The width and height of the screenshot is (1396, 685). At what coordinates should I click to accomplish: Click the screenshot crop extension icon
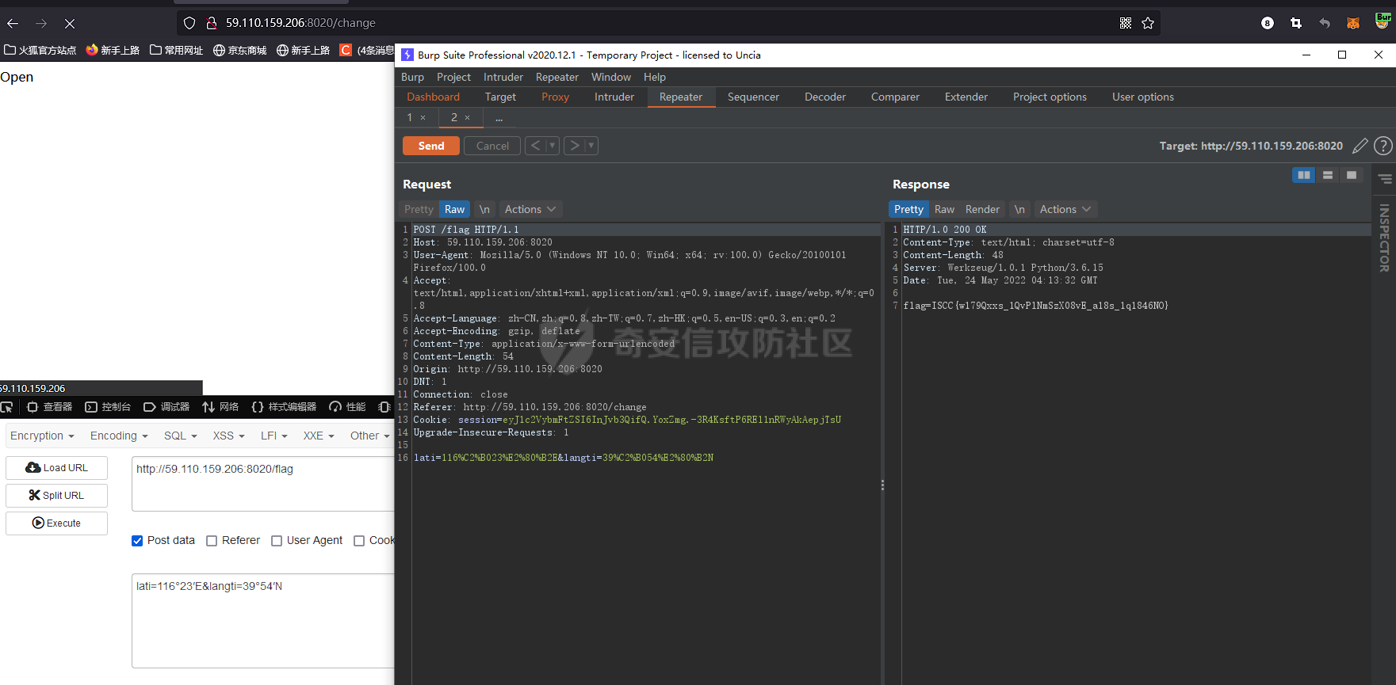(x=1296, y=23)
